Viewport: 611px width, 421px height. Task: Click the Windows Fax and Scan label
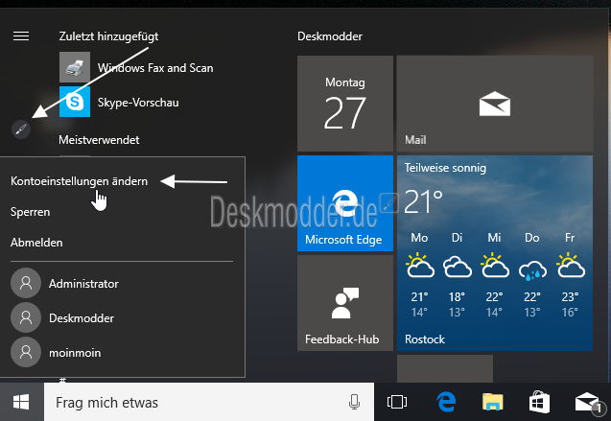tap(155, 68)
